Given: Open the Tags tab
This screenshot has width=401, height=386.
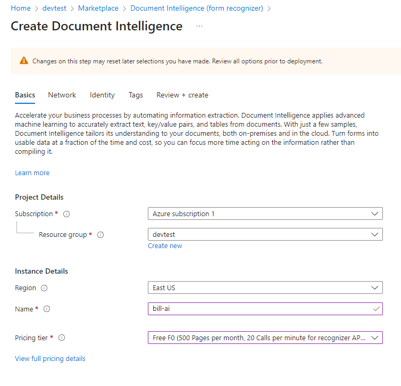Looking at the screenshot, I should (136, 95).
